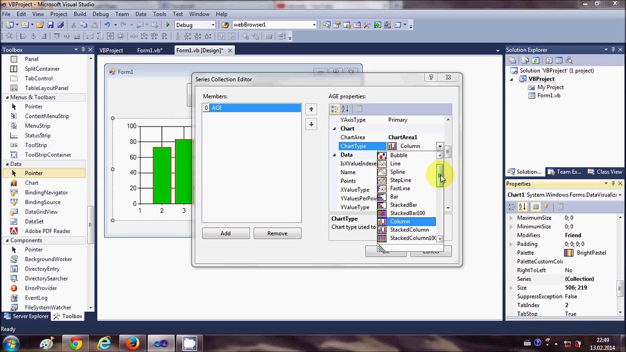Collapse the Menus & Toolbars toolbox group
This screenshot has width=626, height=352.
pos(7,97)
